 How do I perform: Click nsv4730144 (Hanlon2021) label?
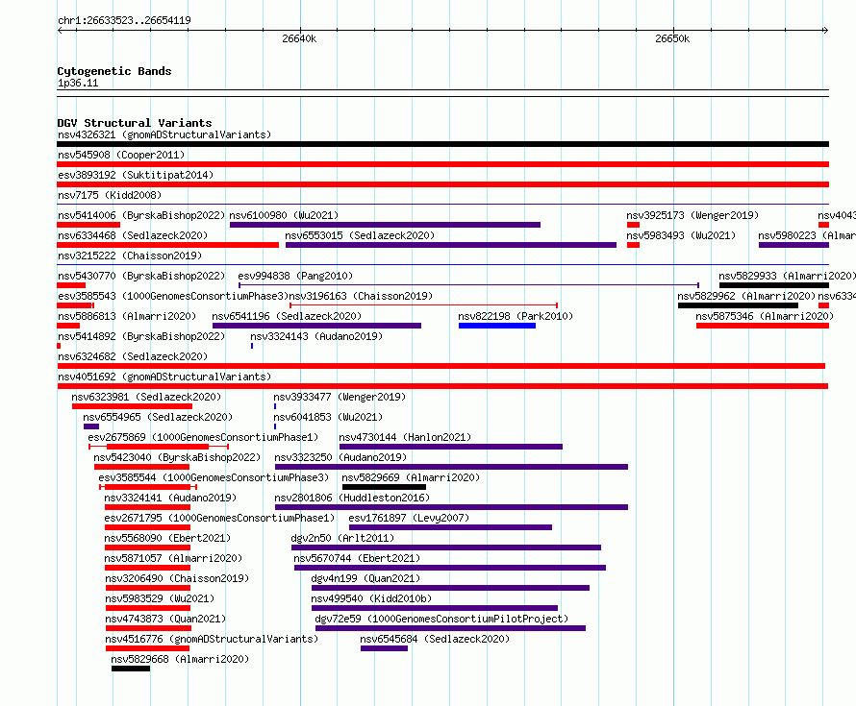tap(405, 437)
